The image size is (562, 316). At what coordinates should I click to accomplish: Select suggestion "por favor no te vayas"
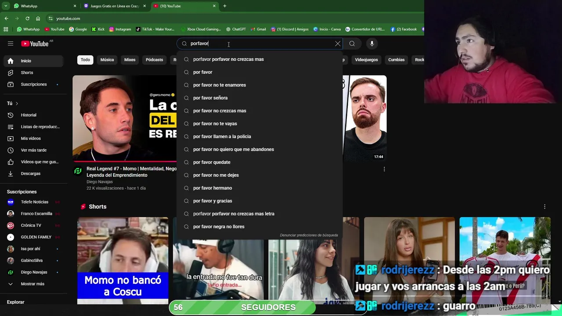point(259,124)
